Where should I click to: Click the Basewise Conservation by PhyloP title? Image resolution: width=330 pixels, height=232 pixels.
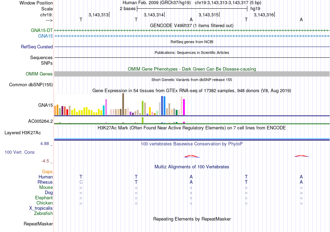point(192,144)
